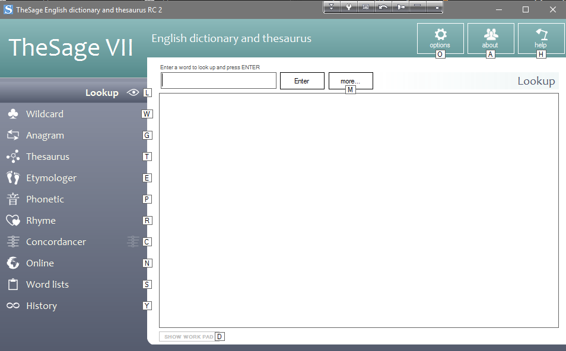Open options with the gear button

coord(440,38)
